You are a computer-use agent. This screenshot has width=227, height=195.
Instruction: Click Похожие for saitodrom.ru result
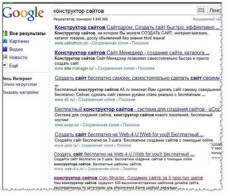140,43
